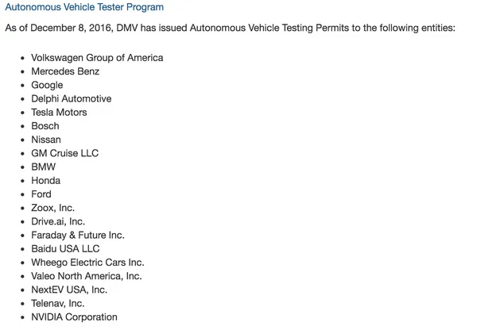The image size is (477, 330).
Task: Click the Google list entry
Action: 47,86
